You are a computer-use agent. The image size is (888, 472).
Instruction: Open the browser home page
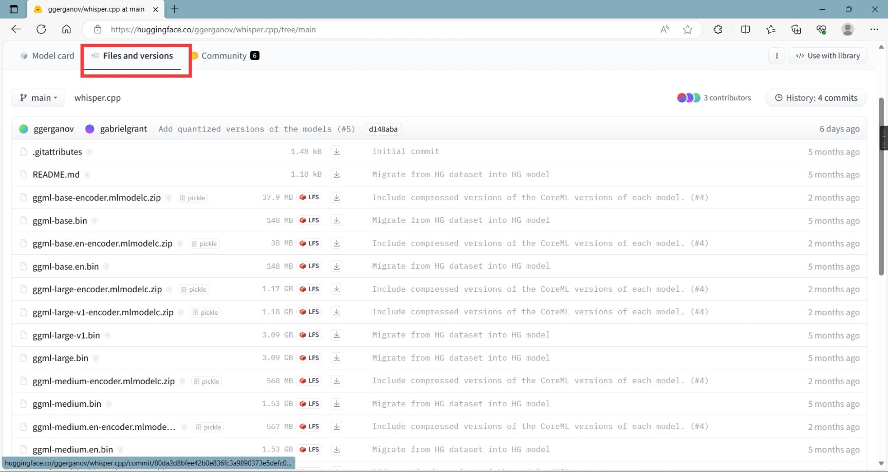tap(66, 29)
